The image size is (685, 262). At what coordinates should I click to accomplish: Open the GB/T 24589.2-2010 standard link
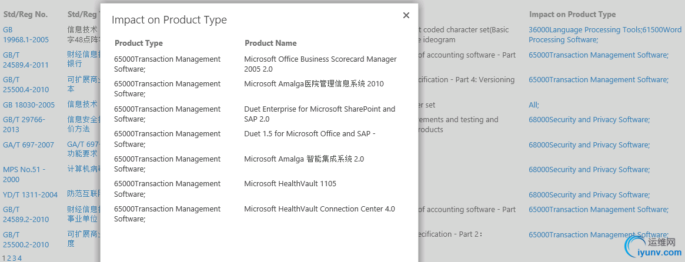26,214
